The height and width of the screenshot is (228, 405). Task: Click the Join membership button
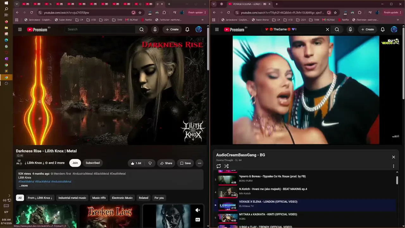click(75, 163)
